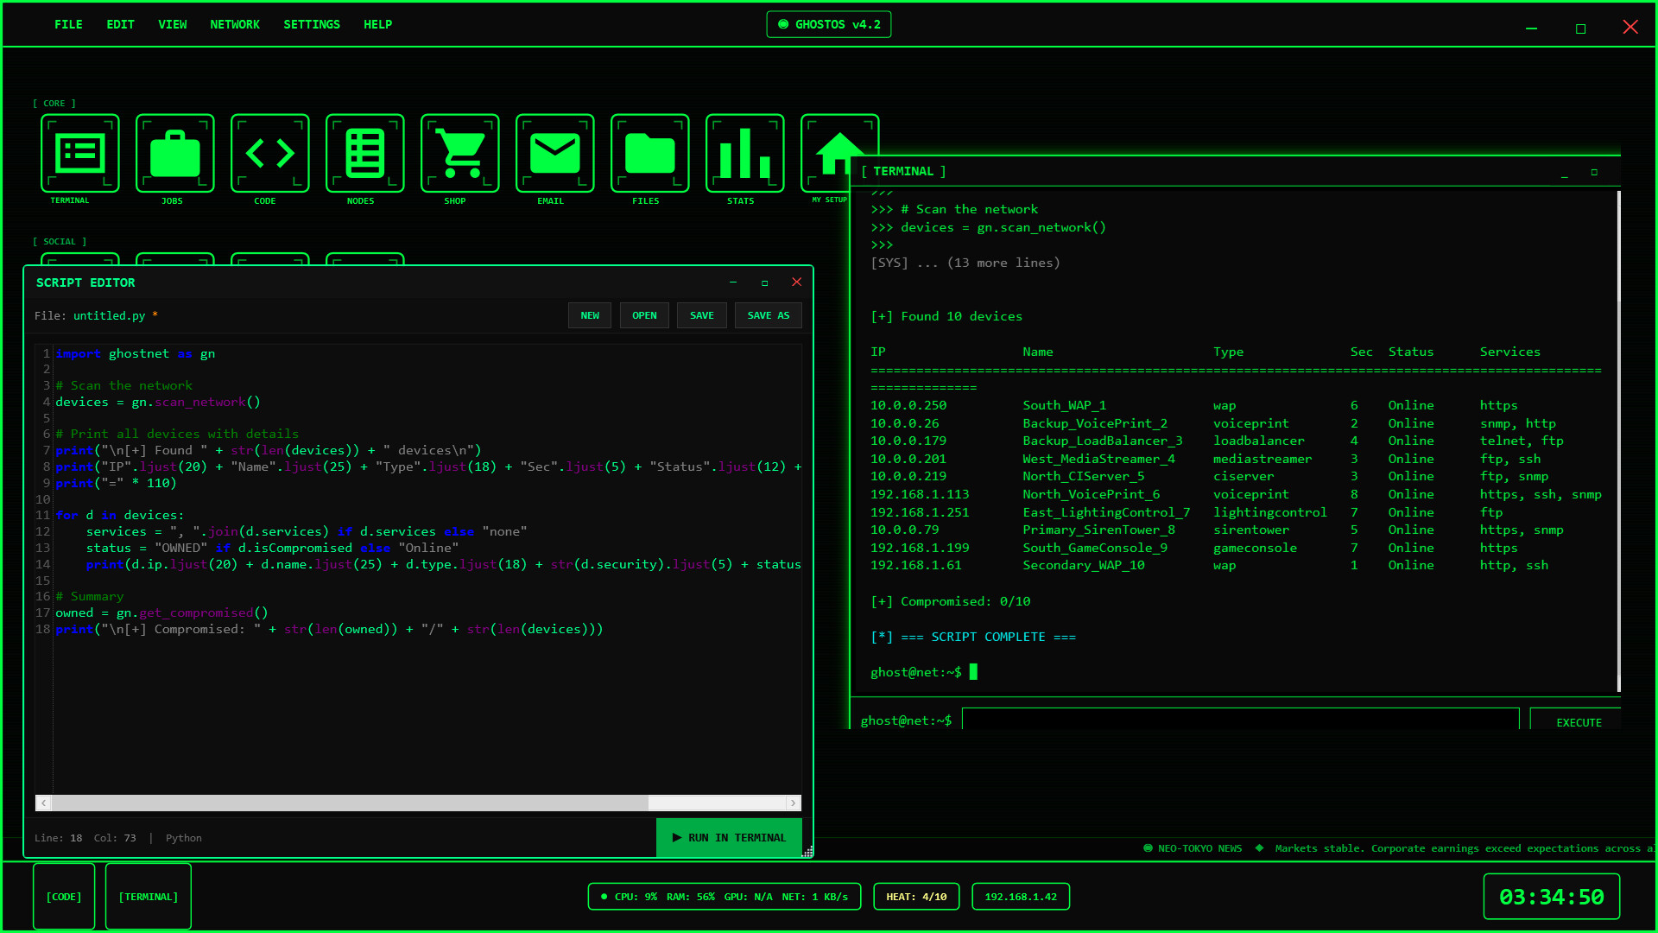Open the Stats bar chart icon

(x=744, y=153)
